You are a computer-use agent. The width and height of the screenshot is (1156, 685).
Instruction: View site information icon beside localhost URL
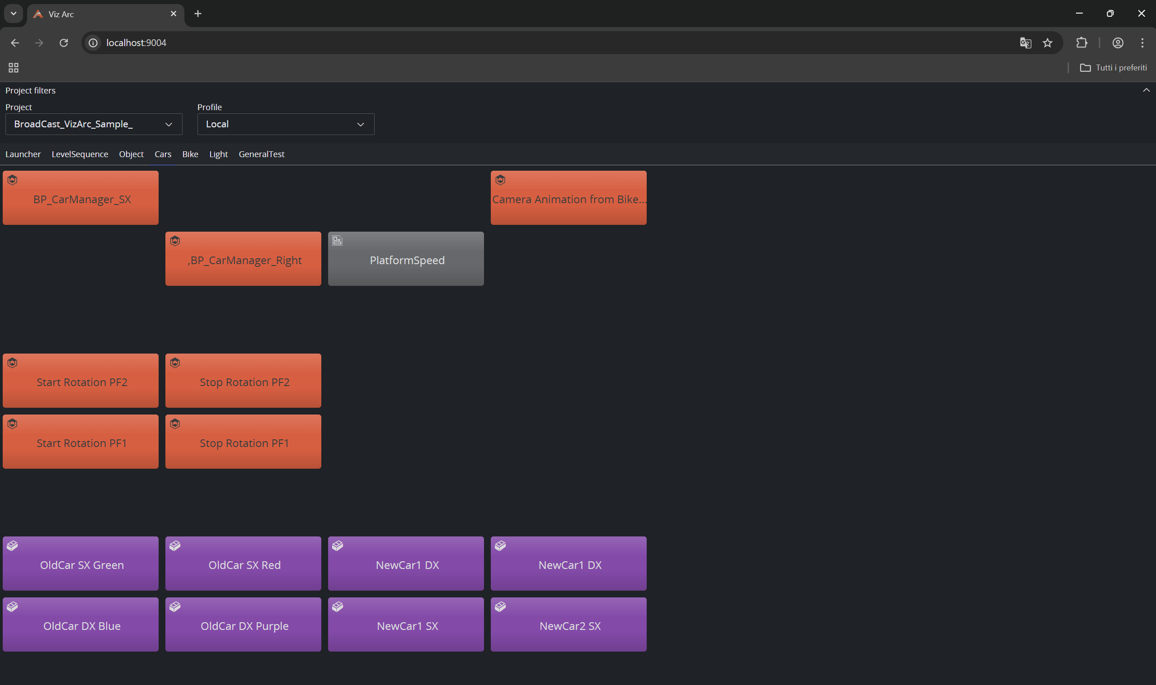point(93,43)
